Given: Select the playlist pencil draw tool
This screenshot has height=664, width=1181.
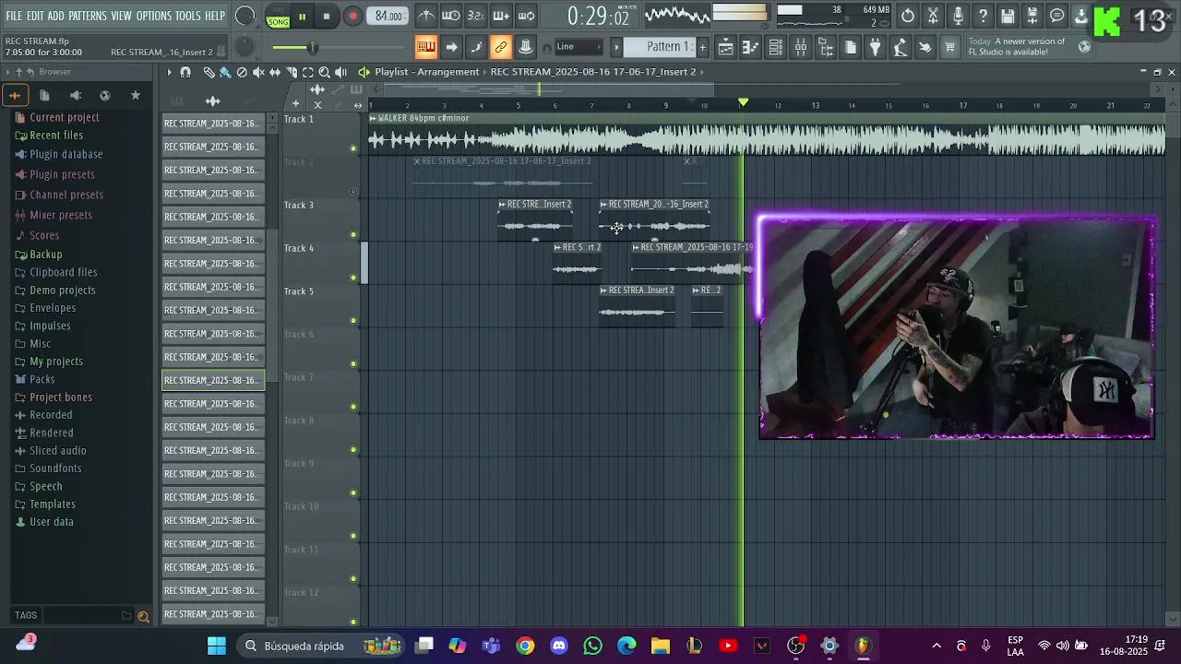Looking at the screenshot, I should [209, 72].
